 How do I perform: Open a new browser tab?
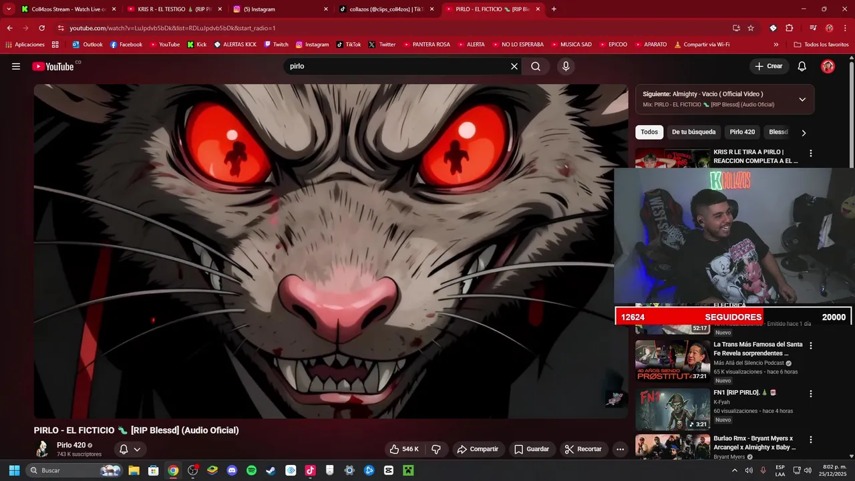point(554,9)
